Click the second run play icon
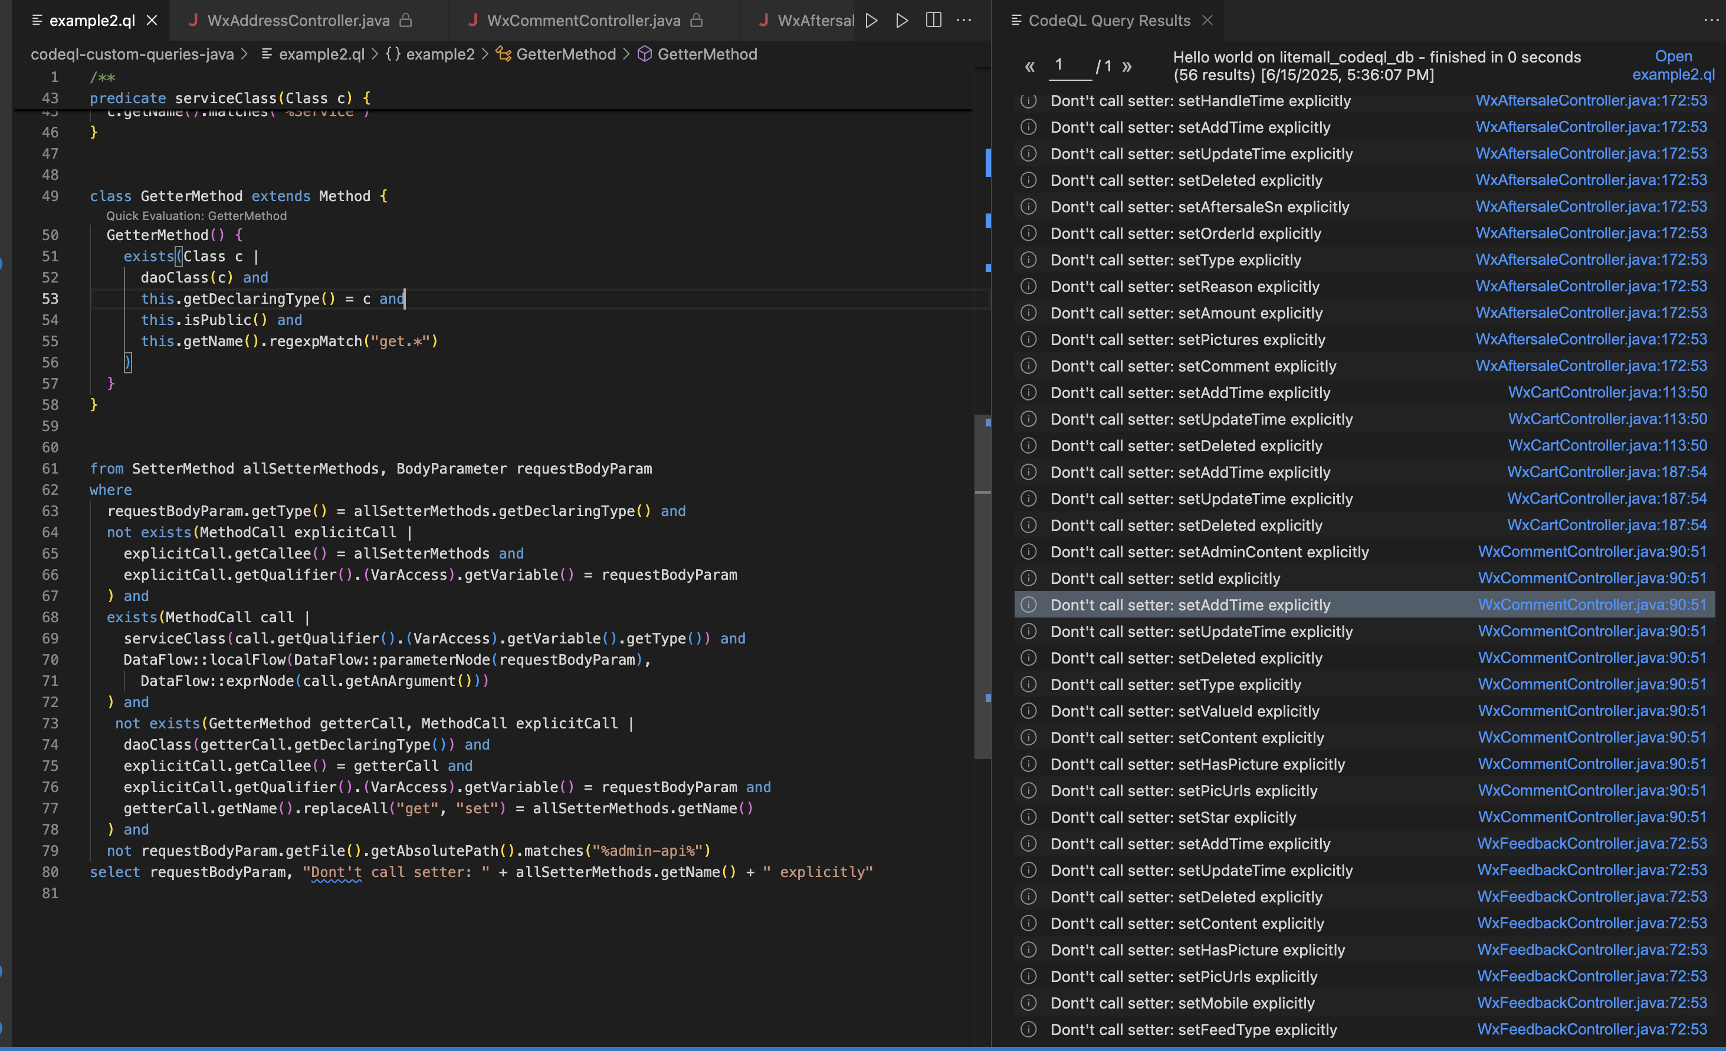The image size is (1726, 1051). pos(903,20)
